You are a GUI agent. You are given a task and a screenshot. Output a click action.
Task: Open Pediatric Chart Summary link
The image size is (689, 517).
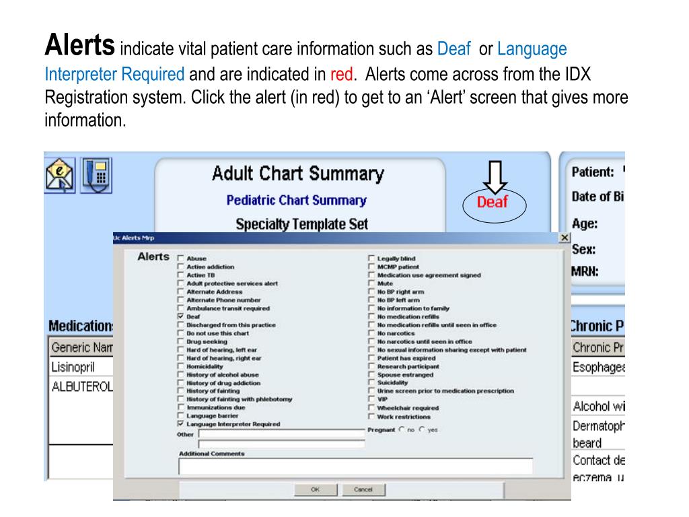(296, 200)
